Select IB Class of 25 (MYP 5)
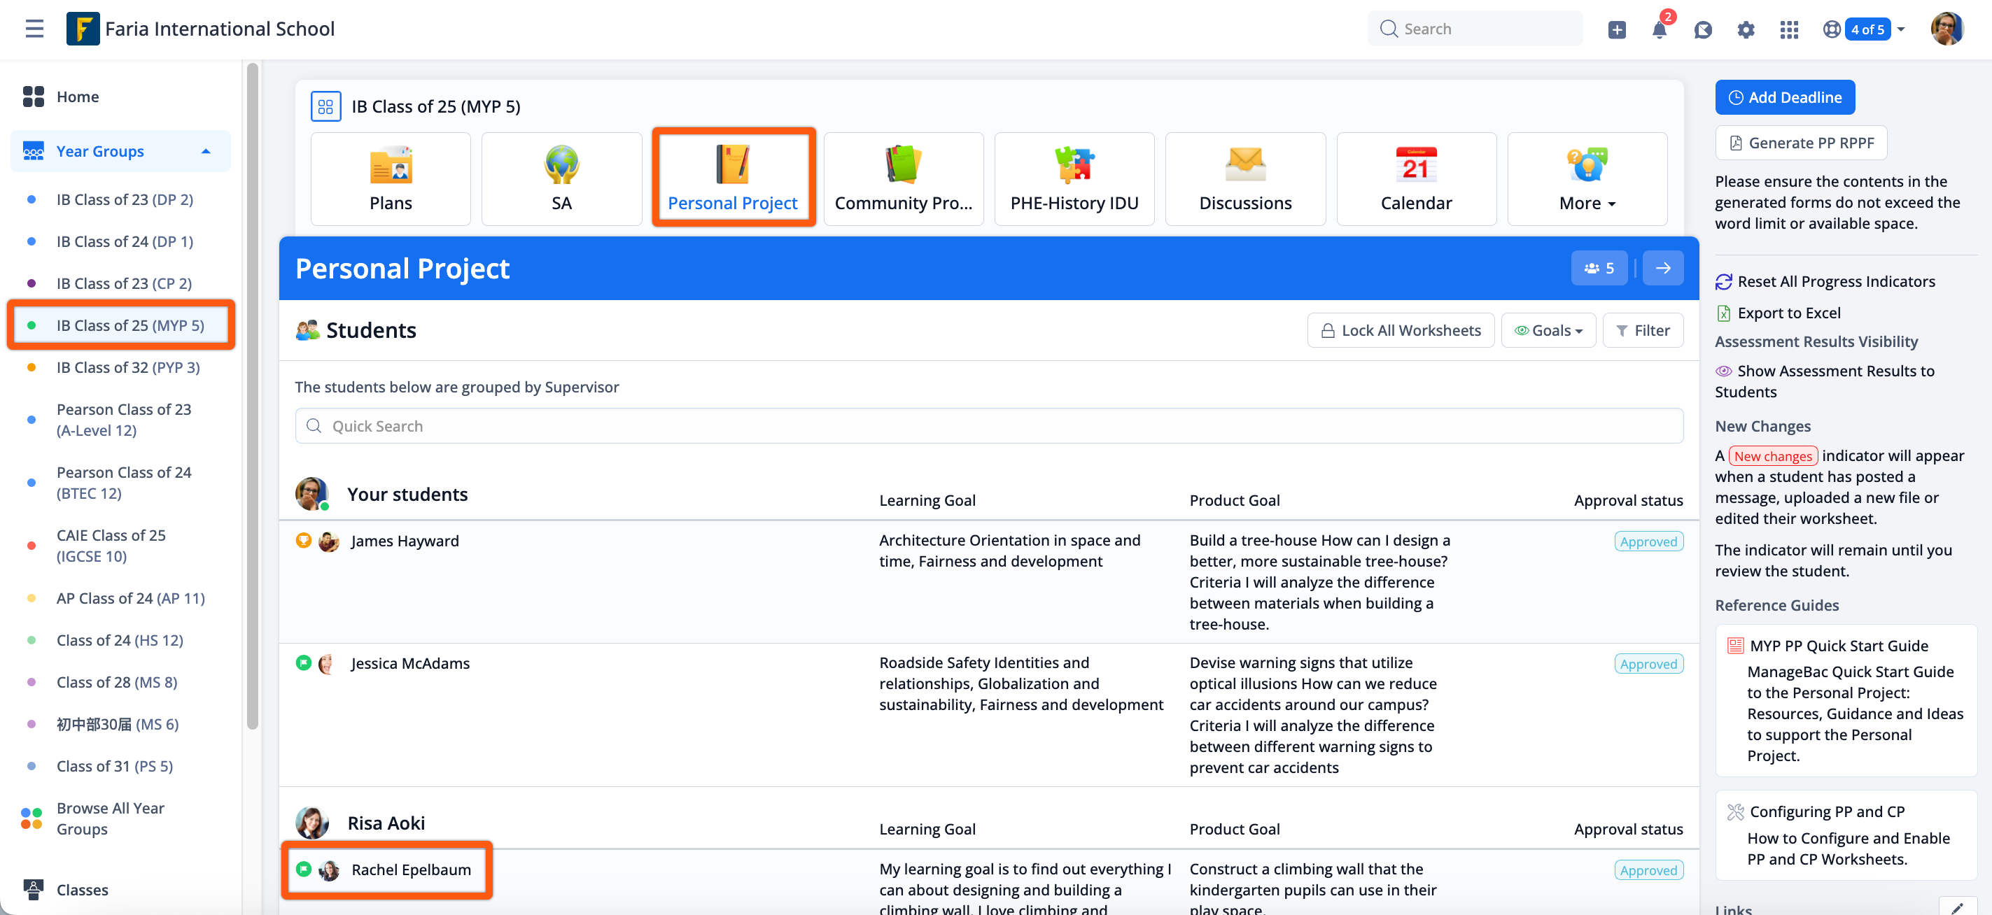 coord(120,325)
